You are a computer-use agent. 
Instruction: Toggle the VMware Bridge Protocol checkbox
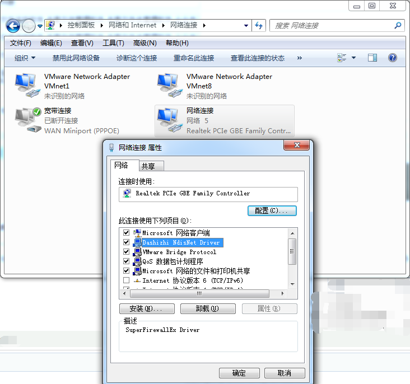pos(126,251)
